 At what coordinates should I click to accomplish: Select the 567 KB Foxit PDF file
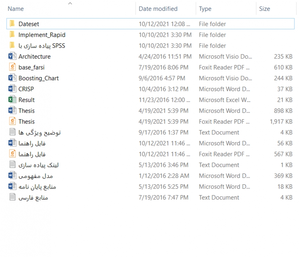pyautogui.click(x=151, y=154)
